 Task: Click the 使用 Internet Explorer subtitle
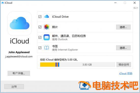pos(65,50)
